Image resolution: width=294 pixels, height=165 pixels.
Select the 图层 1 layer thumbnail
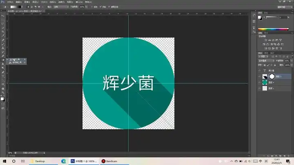pos(265,88)
